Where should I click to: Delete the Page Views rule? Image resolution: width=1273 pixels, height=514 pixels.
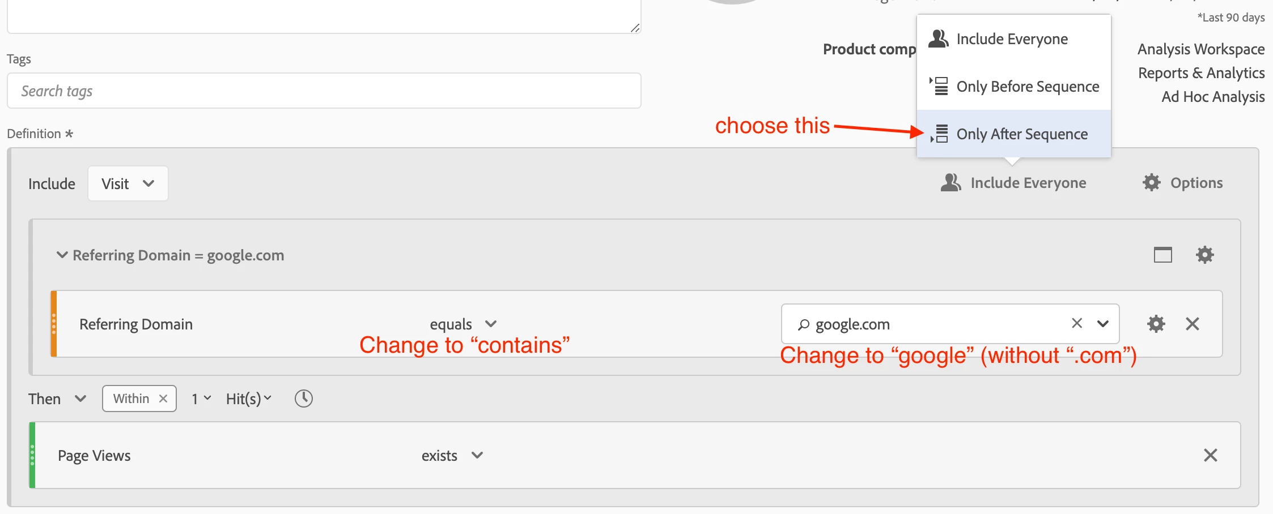pyautogui.click(x=1210, y=455)
